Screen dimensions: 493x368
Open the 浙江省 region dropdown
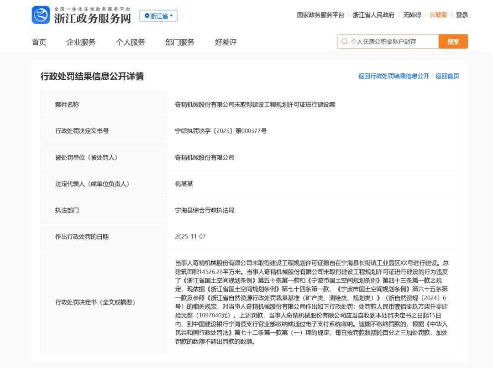(x=158, y=16)
